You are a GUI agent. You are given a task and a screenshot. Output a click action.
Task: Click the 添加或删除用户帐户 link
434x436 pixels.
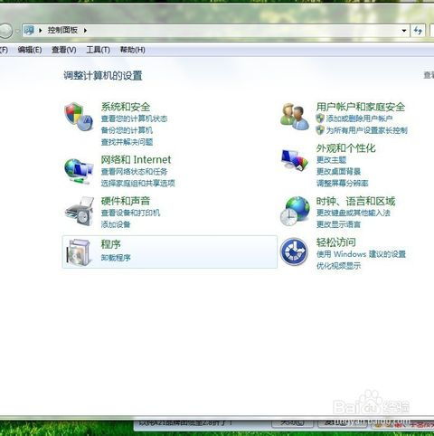pos(359,118)
